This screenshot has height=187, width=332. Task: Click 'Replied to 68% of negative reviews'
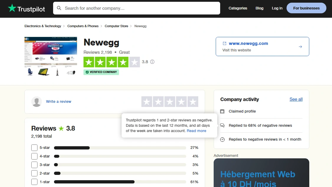260,126
